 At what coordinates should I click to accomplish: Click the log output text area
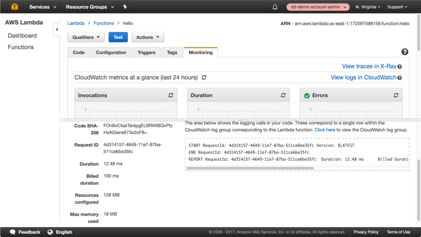click(x=297, y=155)
